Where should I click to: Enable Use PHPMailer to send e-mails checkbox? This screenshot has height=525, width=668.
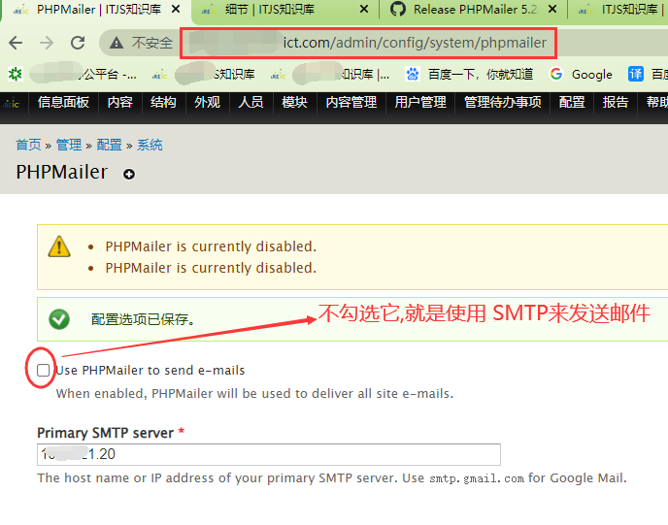[43, 371]
